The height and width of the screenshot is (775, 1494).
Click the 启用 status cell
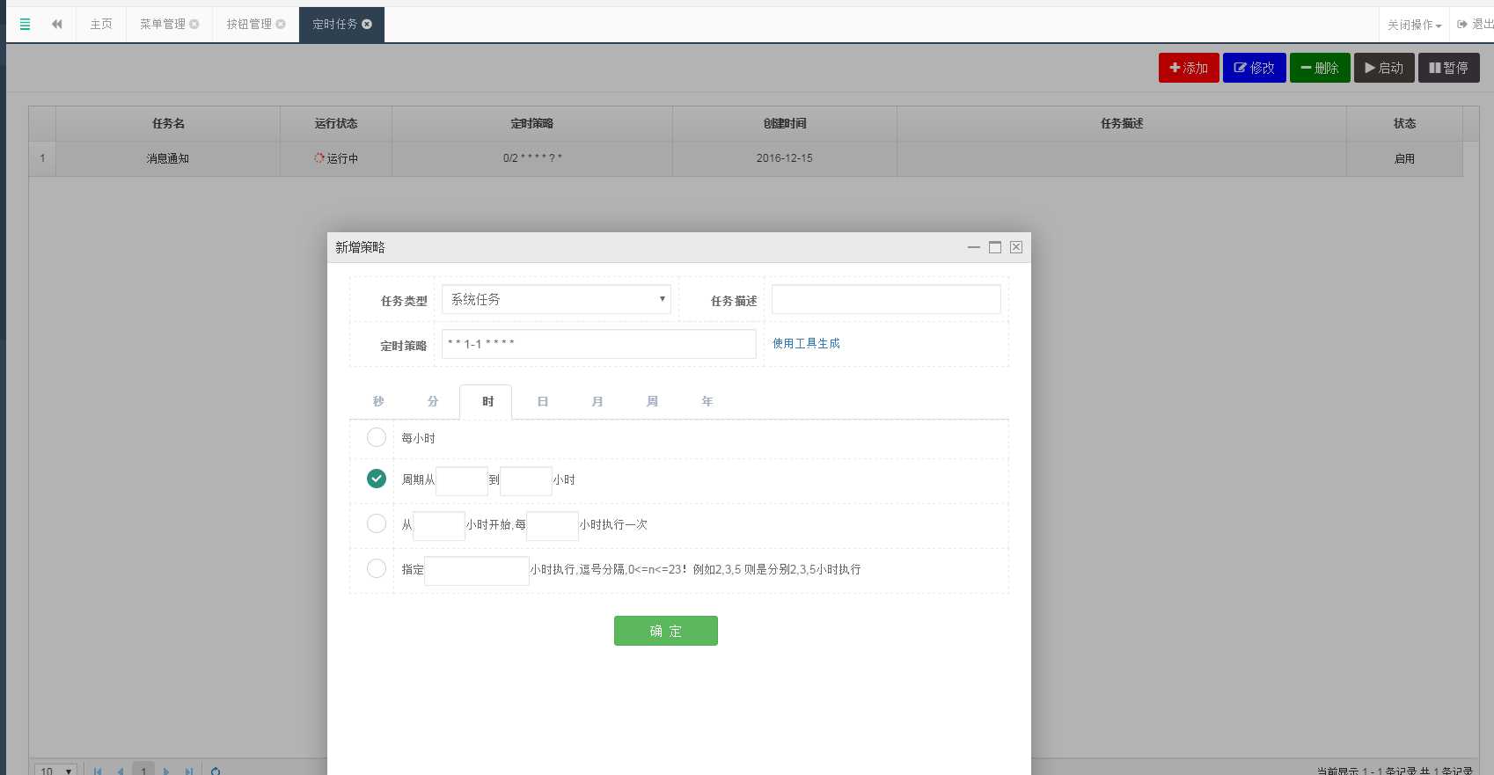click(x=1404, y=158)
